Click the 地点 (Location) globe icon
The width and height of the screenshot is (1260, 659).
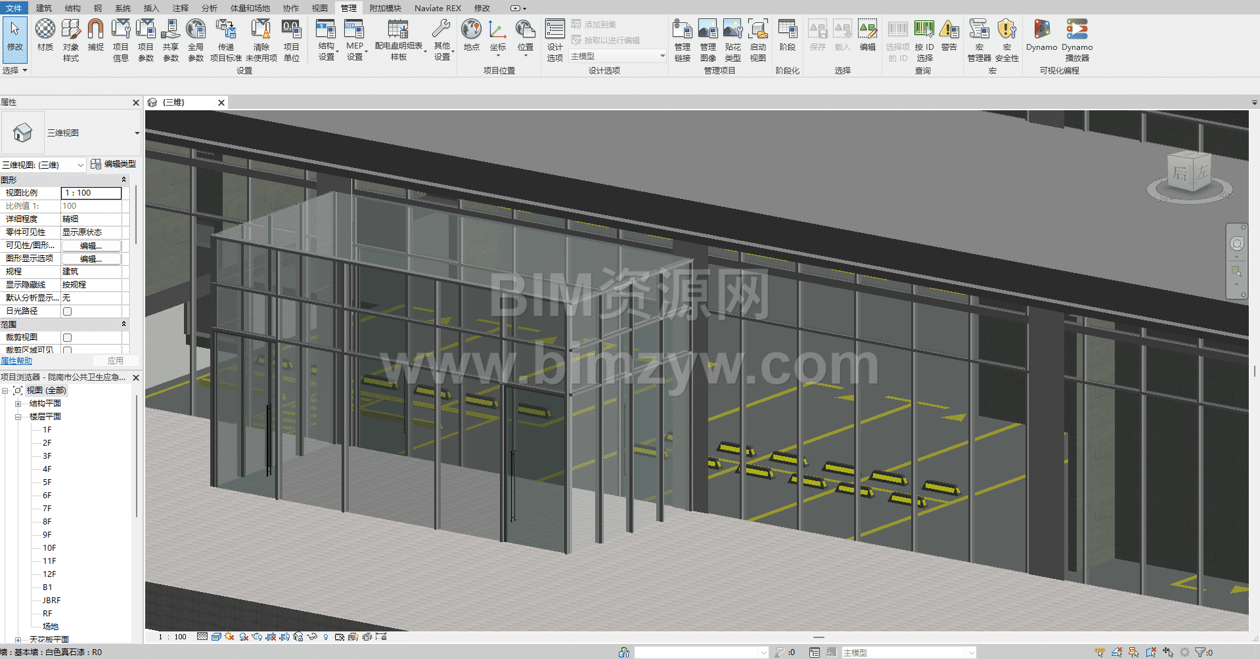(471, 30)
